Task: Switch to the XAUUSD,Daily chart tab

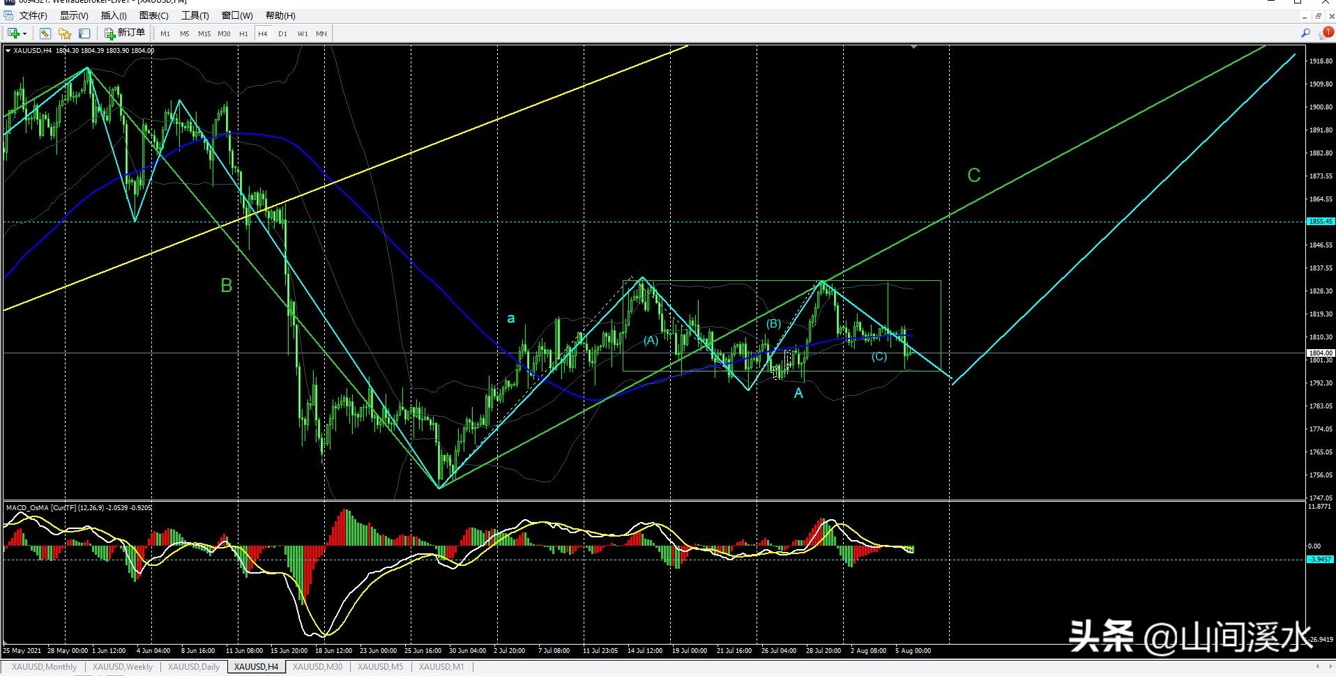Action: point(194,667)
